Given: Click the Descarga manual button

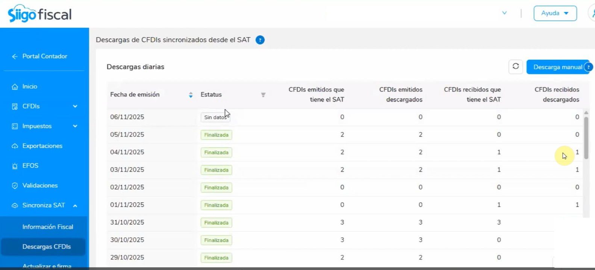Looking at the screenshot, I should click(x=558, y=67).
